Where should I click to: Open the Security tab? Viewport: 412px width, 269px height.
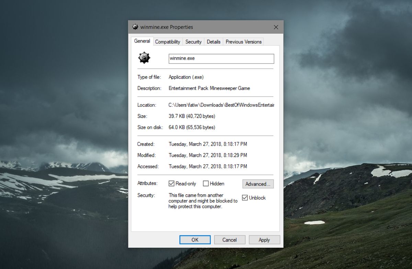(x=193, y=42)
